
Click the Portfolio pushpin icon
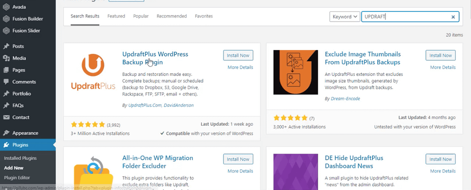pyautogui.click(x=6, y=94)
